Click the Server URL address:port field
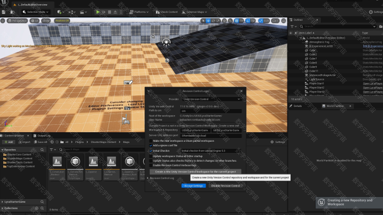The height and width of the screenshot is (215, 383). pyautogui.click(x=211, y=136)
